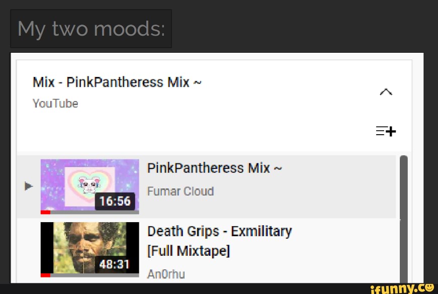Click the 16:56 duration badge
Screen dimensions: 438x294
(115, 201)
